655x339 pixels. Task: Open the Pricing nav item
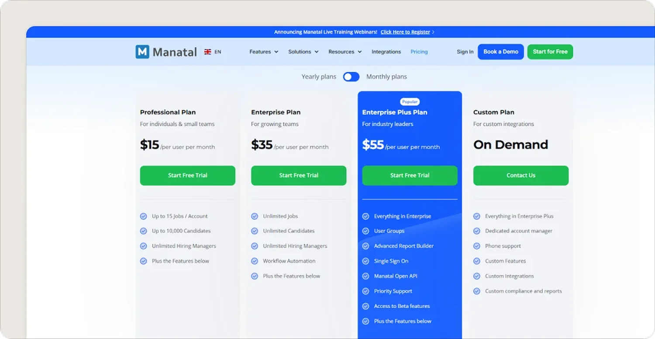tap(419, 52)
